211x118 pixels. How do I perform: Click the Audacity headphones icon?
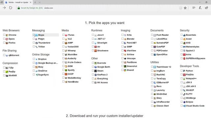[x=66, y=58]
